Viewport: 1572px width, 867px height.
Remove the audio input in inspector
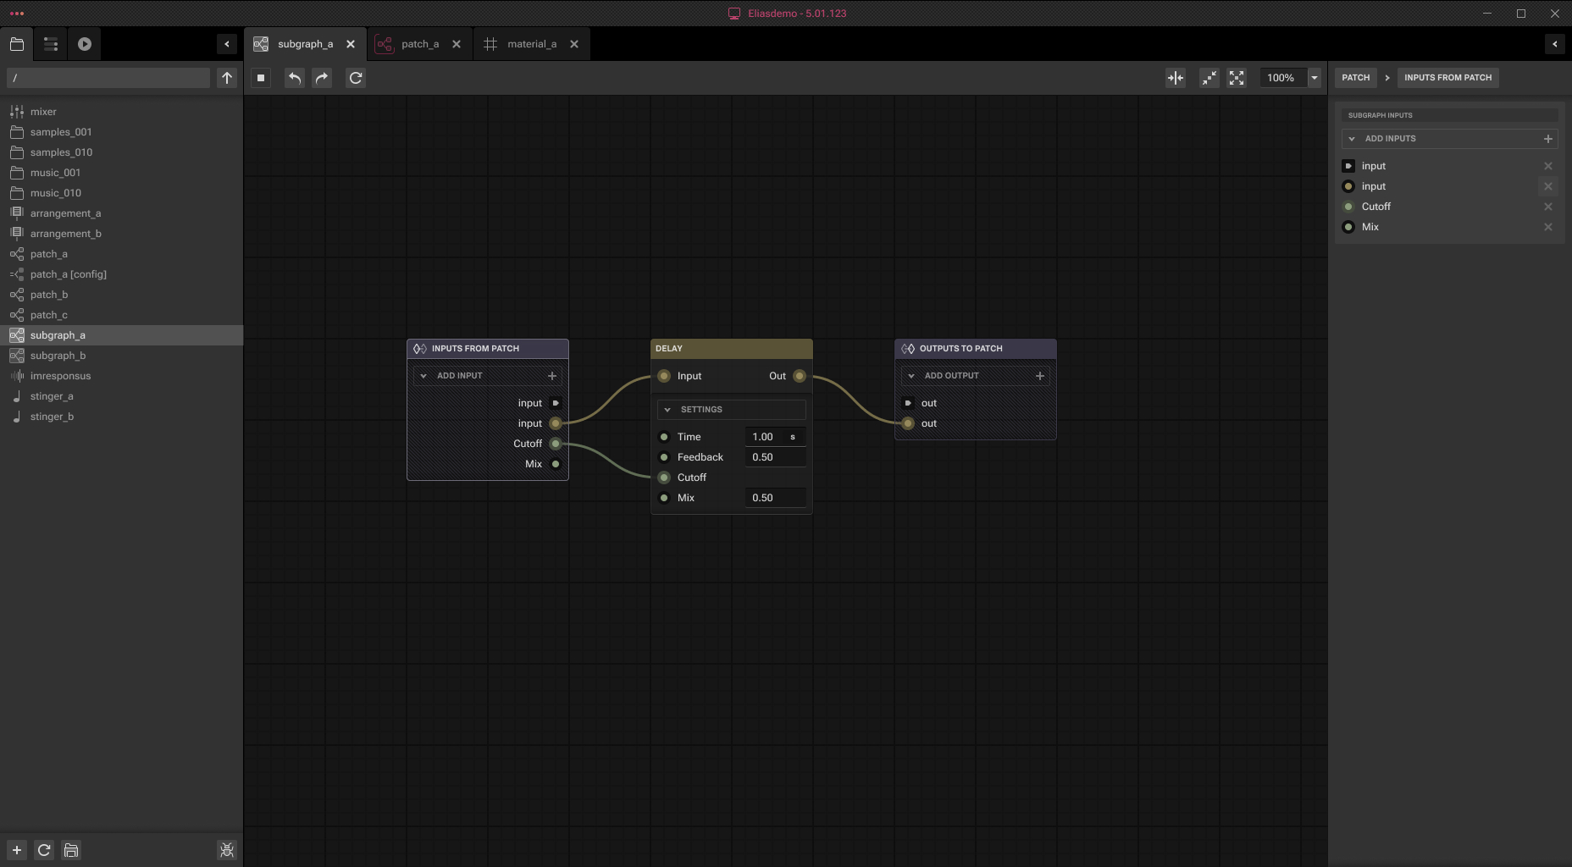[1548, 186]
